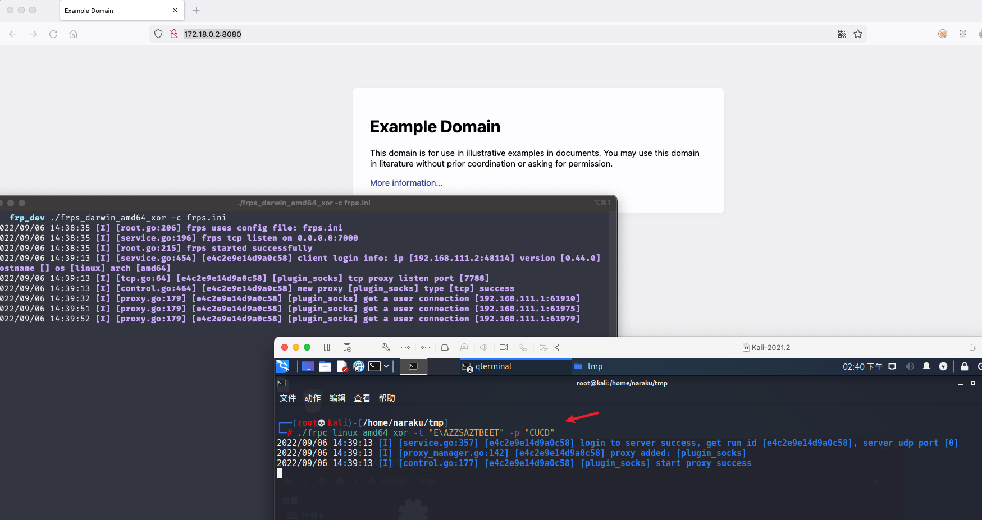
Task: Open the QR code icon in address bar
Action: [842, 34]
